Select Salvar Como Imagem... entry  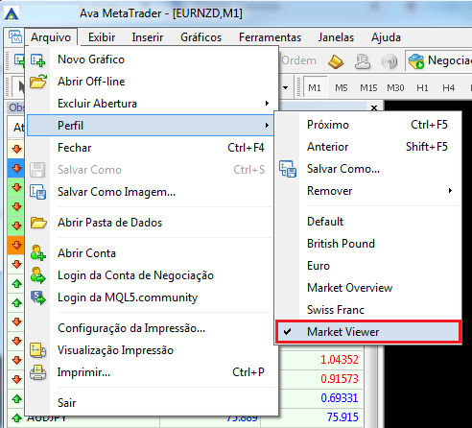151,192
